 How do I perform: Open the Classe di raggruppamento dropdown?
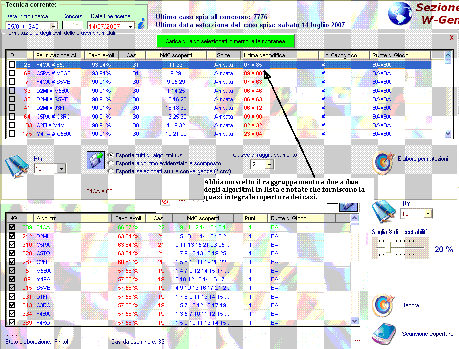click(x=269, y=164)
